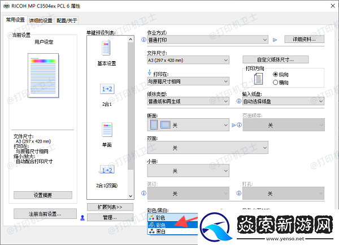Click the top 彩色 field of color dropdown
This screenshot has width=339, height=245.
click(172, 217)
